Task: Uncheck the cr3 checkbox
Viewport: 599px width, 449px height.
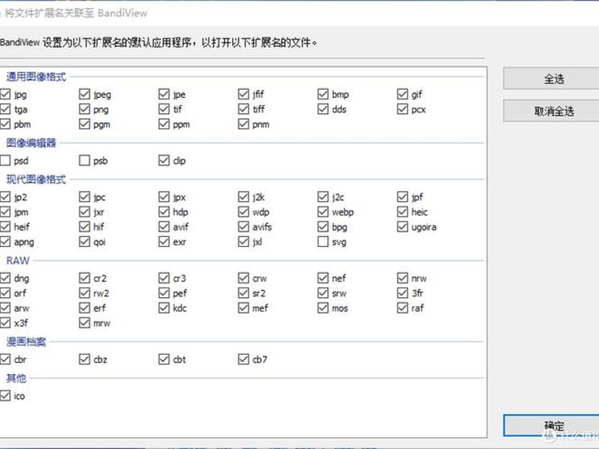Action: (164, 278)
